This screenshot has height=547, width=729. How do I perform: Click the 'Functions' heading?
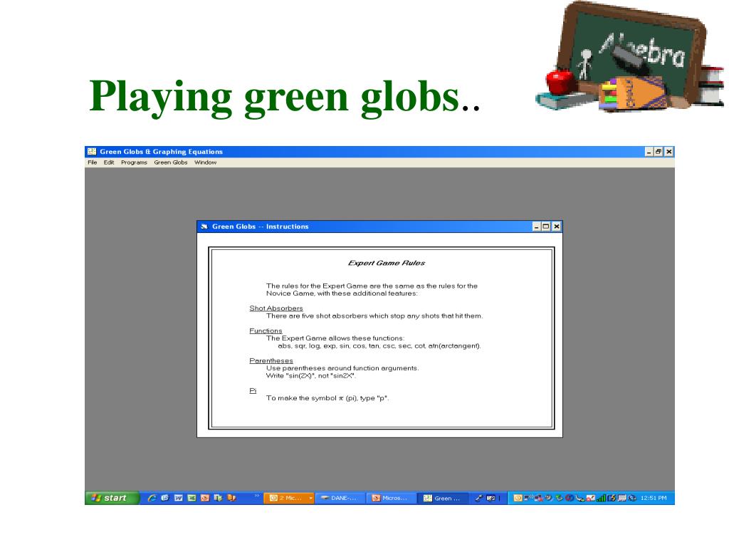pos(266,330)
